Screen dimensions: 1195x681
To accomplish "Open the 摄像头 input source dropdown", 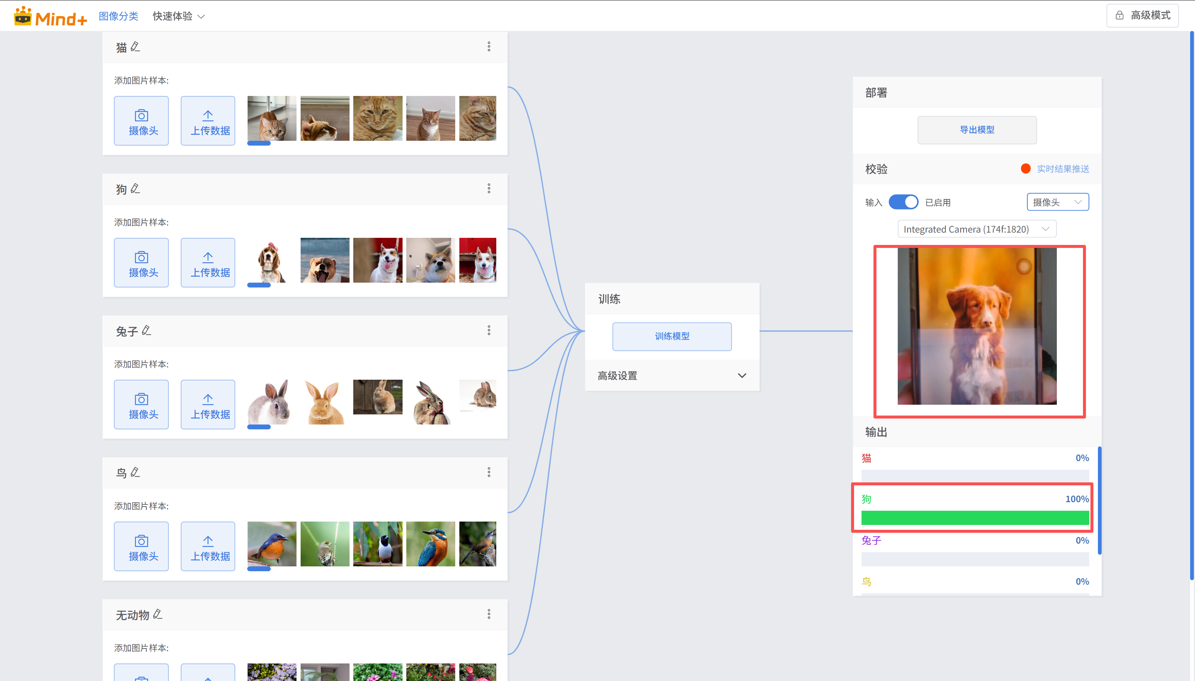I will 1057,202.
